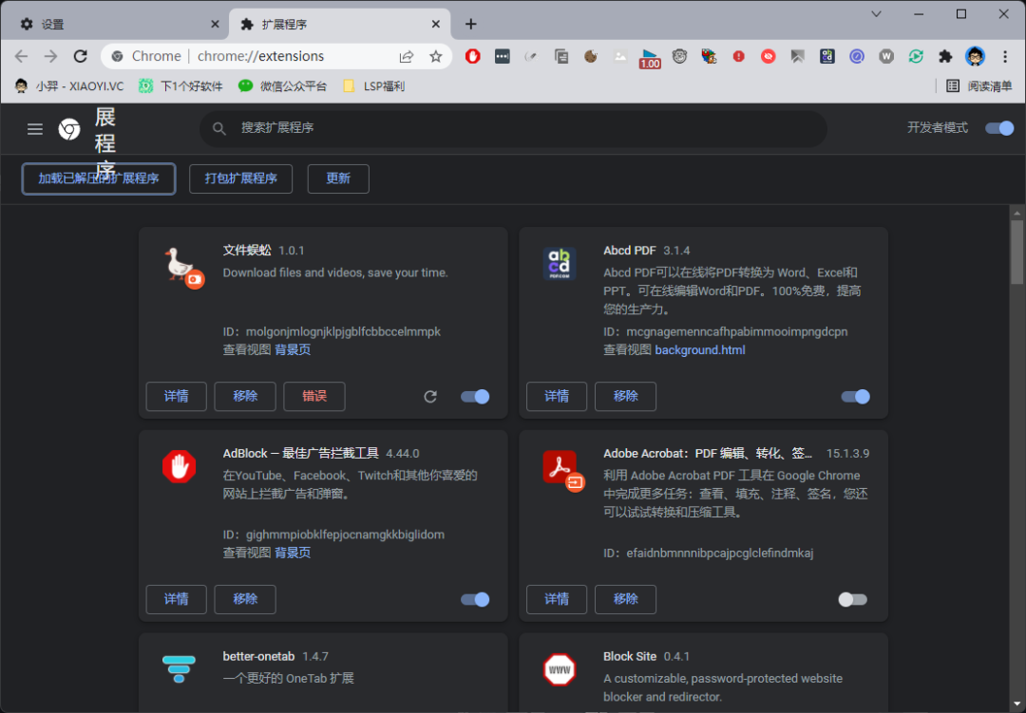Open 背景页 link for AdBlock
This screenshot has height=713, width=1026.
(293, 553)
